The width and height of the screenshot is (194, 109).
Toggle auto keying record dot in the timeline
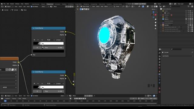click(71, 98)
